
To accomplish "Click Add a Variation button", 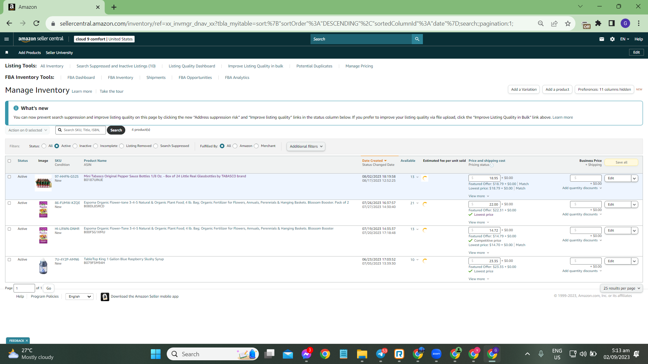I will [524, 90].
